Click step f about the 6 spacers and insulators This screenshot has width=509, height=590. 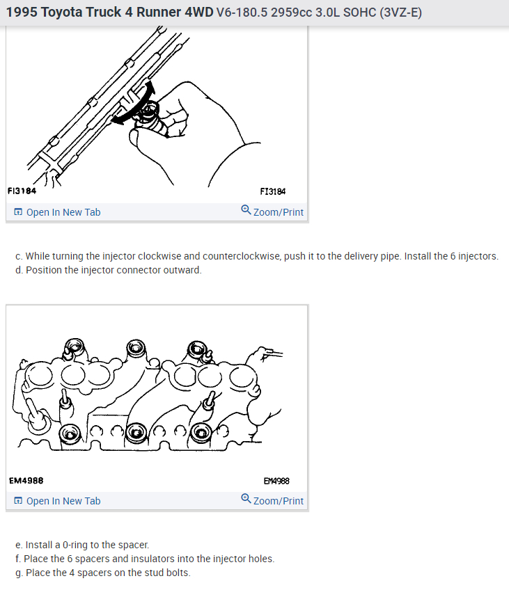pyautogui.click(x=145, y=559)
